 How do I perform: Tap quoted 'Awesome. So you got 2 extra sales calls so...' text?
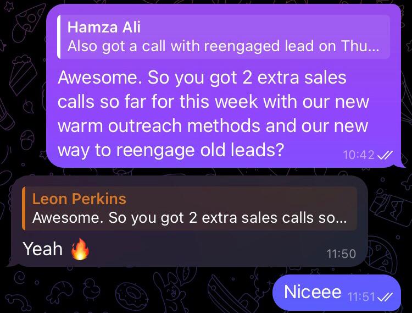click(190, 218)
